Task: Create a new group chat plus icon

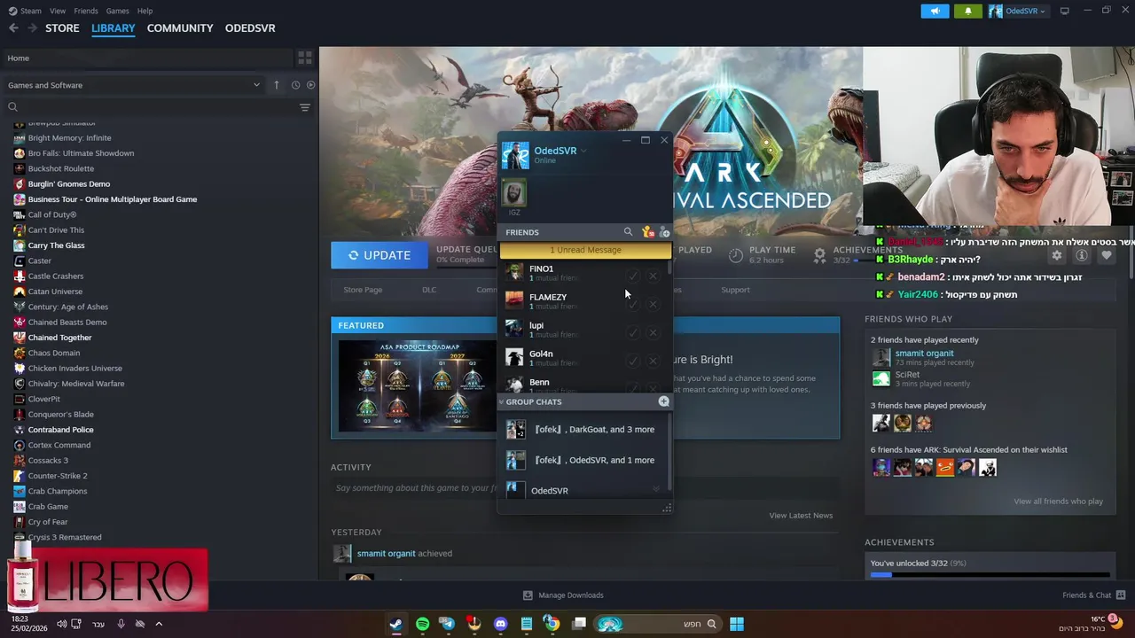Action: click(663, 401)
